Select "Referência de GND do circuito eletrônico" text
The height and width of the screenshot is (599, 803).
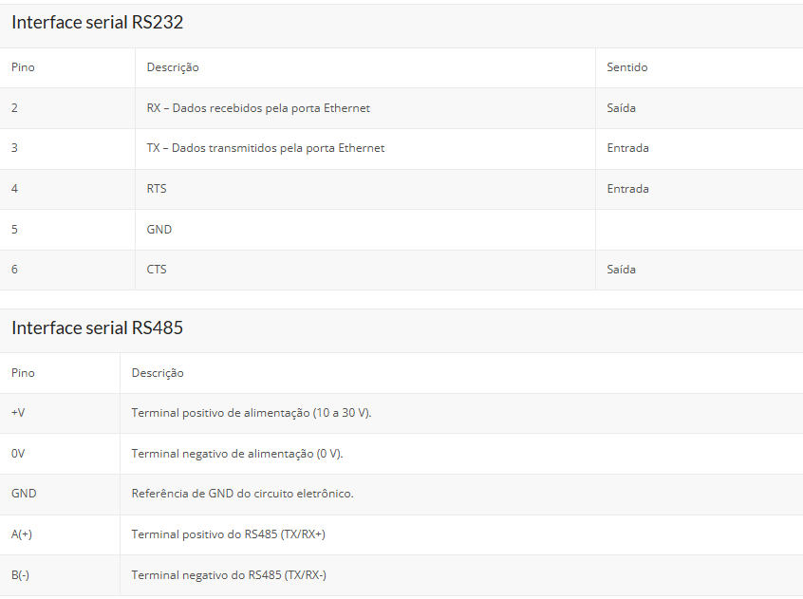click(x=242, y=494)
